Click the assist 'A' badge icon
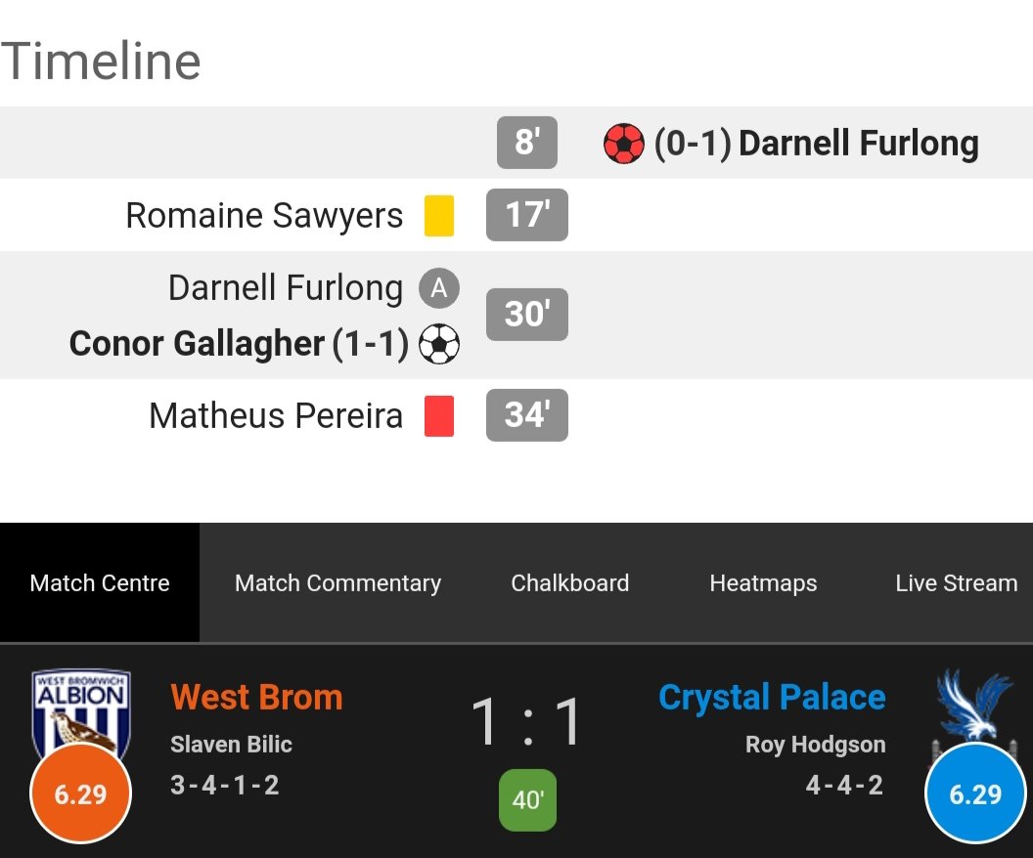 tap(439, 287)
